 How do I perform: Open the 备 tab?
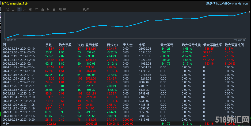(54, 9)
